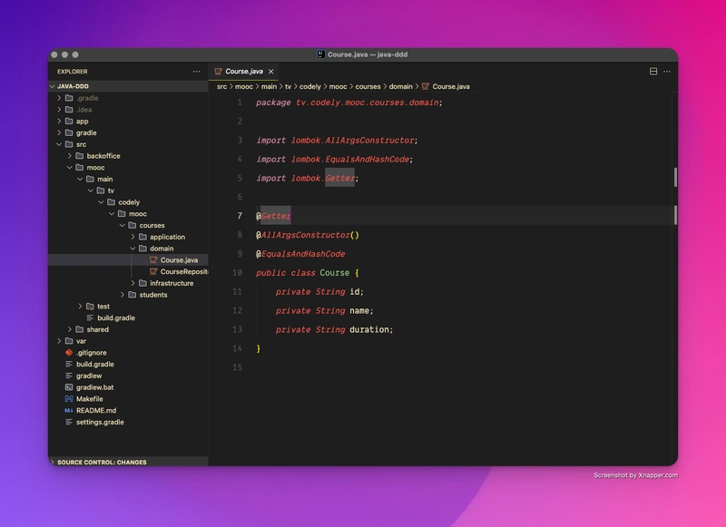Click the .gitignore git icon

69,353
